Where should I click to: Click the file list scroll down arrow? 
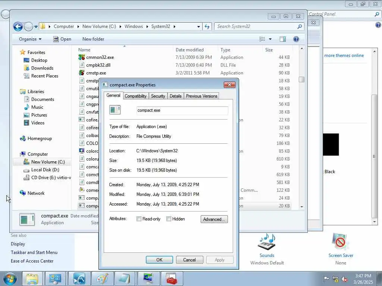click(x=301, y=207)
